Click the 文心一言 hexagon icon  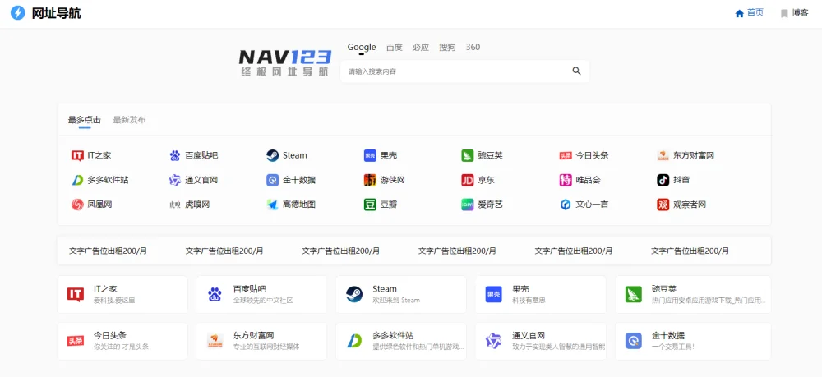pyautogui.click(x=566, y=205)
